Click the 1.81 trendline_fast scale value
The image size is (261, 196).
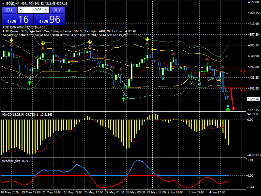250,160
